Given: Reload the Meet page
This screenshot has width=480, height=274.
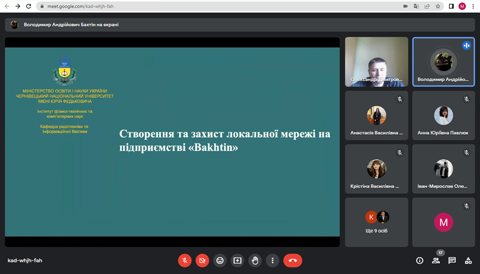Looking at the screenshot, I should (x=29, y=6).
